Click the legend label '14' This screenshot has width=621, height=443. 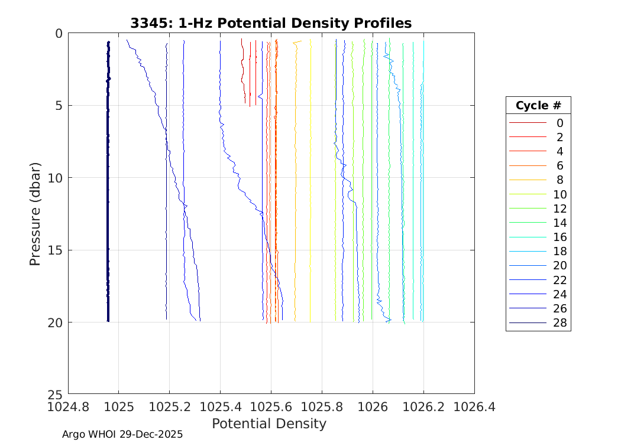(x=559, y=223)
